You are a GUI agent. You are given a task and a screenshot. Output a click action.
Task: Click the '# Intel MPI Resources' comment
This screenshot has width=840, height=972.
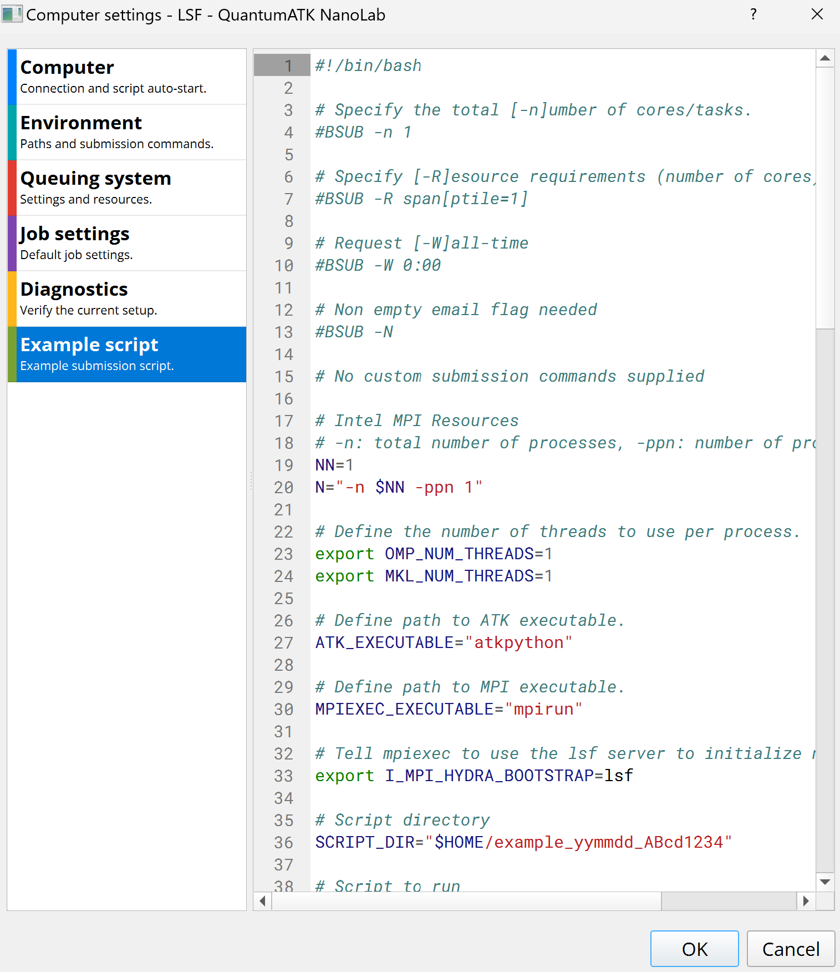click(416, 421)
